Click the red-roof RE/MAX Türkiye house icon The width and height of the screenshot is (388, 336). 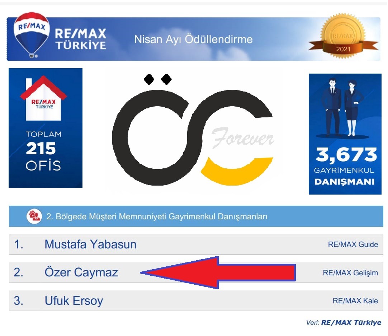coord(43,98)
